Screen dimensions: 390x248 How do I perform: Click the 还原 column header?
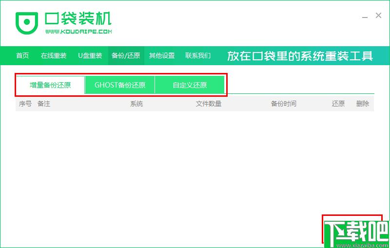(338, 104)
